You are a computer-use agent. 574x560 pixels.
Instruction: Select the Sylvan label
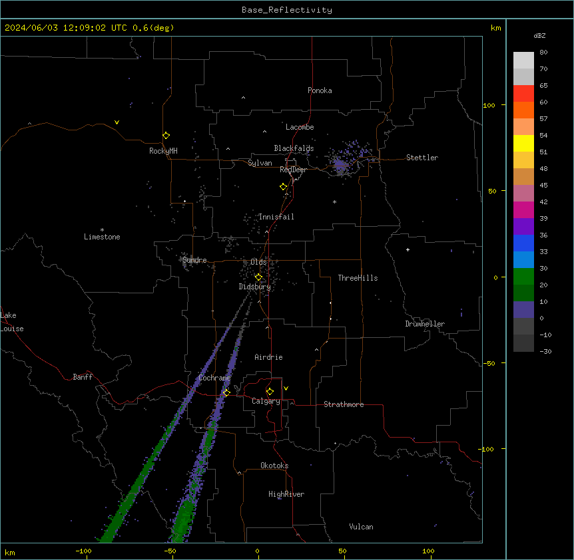click(260, 163)
